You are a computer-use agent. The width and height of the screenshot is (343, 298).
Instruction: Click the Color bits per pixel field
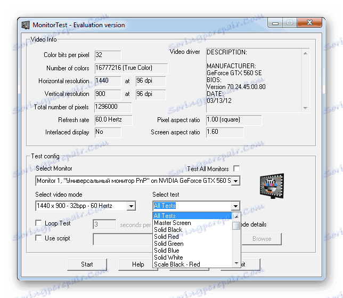[108, 55]
